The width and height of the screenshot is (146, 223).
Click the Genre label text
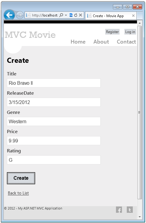(14, 112)
